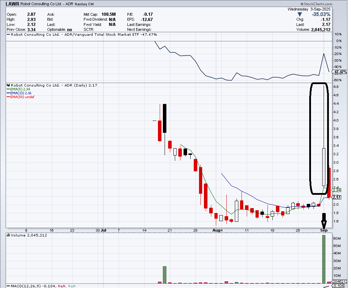Image resolution: width=351 pixels, height=288 pixels.
Task: Click the tall white candlestick at September 2
Action: point(324,167)
